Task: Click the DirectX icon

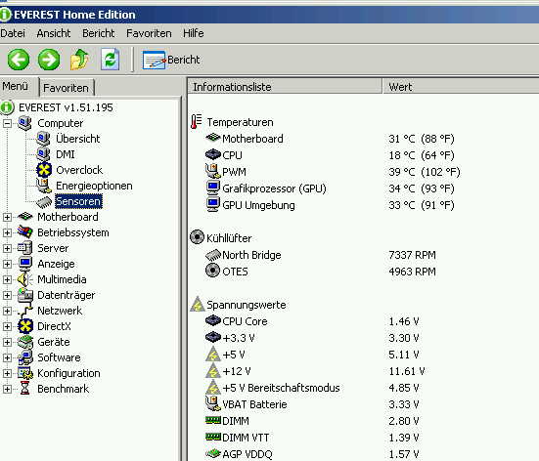Action: pos(25,326)
